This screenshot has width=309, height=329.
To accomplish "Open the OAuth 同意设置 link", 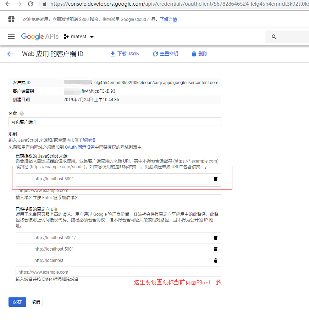I will 80,147.
